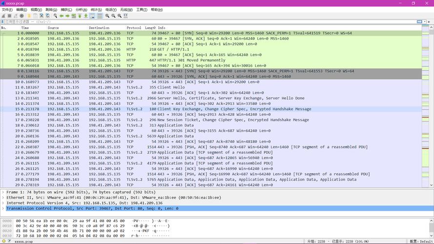The image size is (434, 244).
Task: Sort by the No. column header
Action: [x=10, y=28]
